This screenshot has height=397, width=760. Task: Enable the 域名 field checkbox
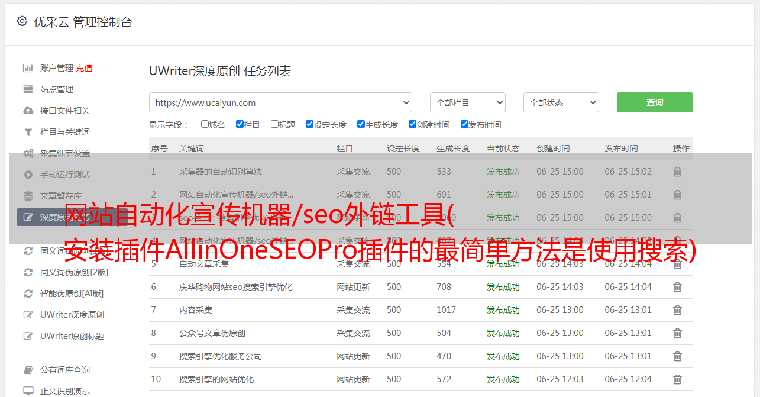tap(205, 124)
